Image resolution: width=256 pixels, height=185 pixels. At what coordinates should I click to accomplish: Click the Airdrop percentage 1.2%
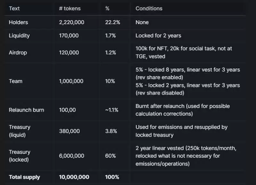pyautogui.click(x=110, y=53)
